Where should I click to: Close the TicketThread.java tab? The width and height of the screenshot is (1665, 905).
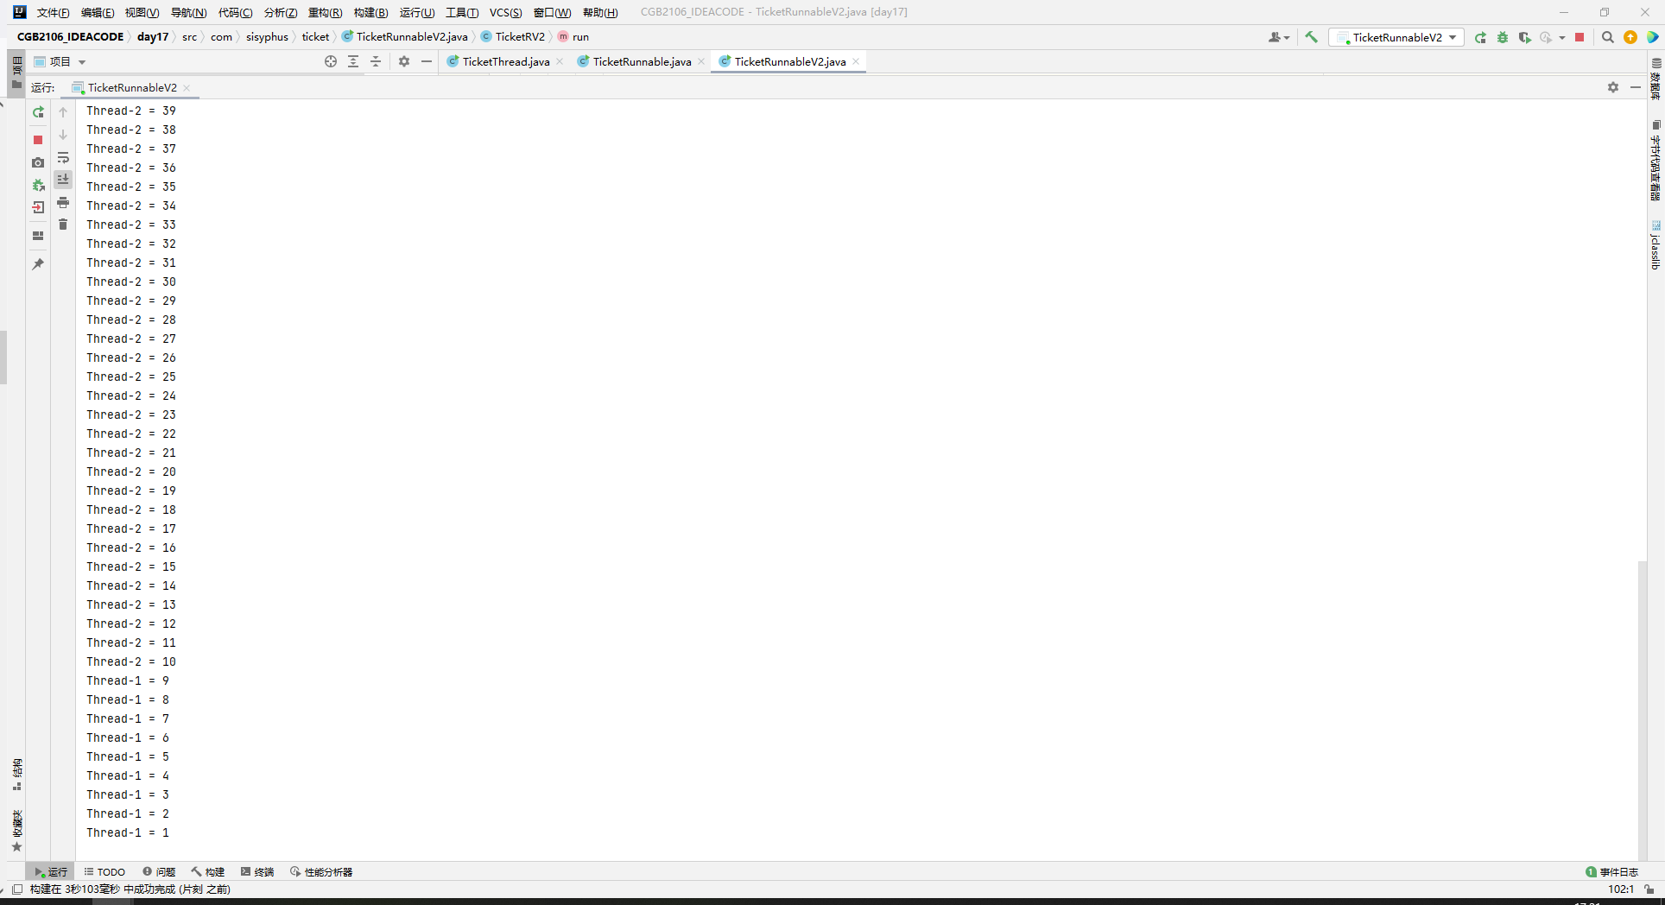click(x=560, y=61)
